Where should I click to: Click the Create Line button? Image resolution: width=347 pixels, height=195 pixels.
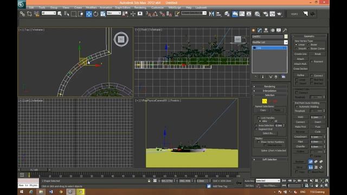click(300, 54)
